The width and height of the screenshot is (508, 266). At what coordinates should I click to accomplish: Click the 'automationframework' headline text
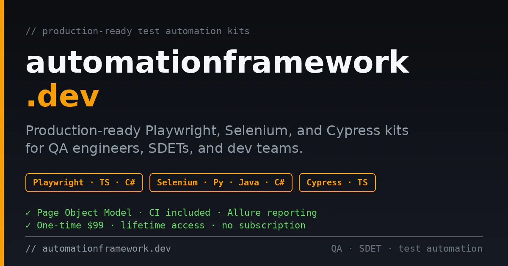[x=217, y=62]
